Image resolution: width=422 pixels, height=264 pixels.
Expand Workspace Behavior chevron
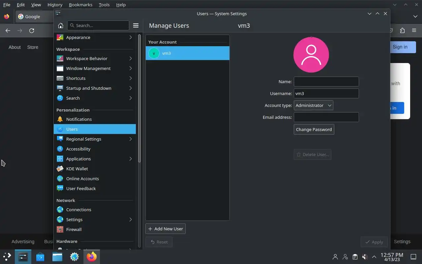click(x=131, y=58)
